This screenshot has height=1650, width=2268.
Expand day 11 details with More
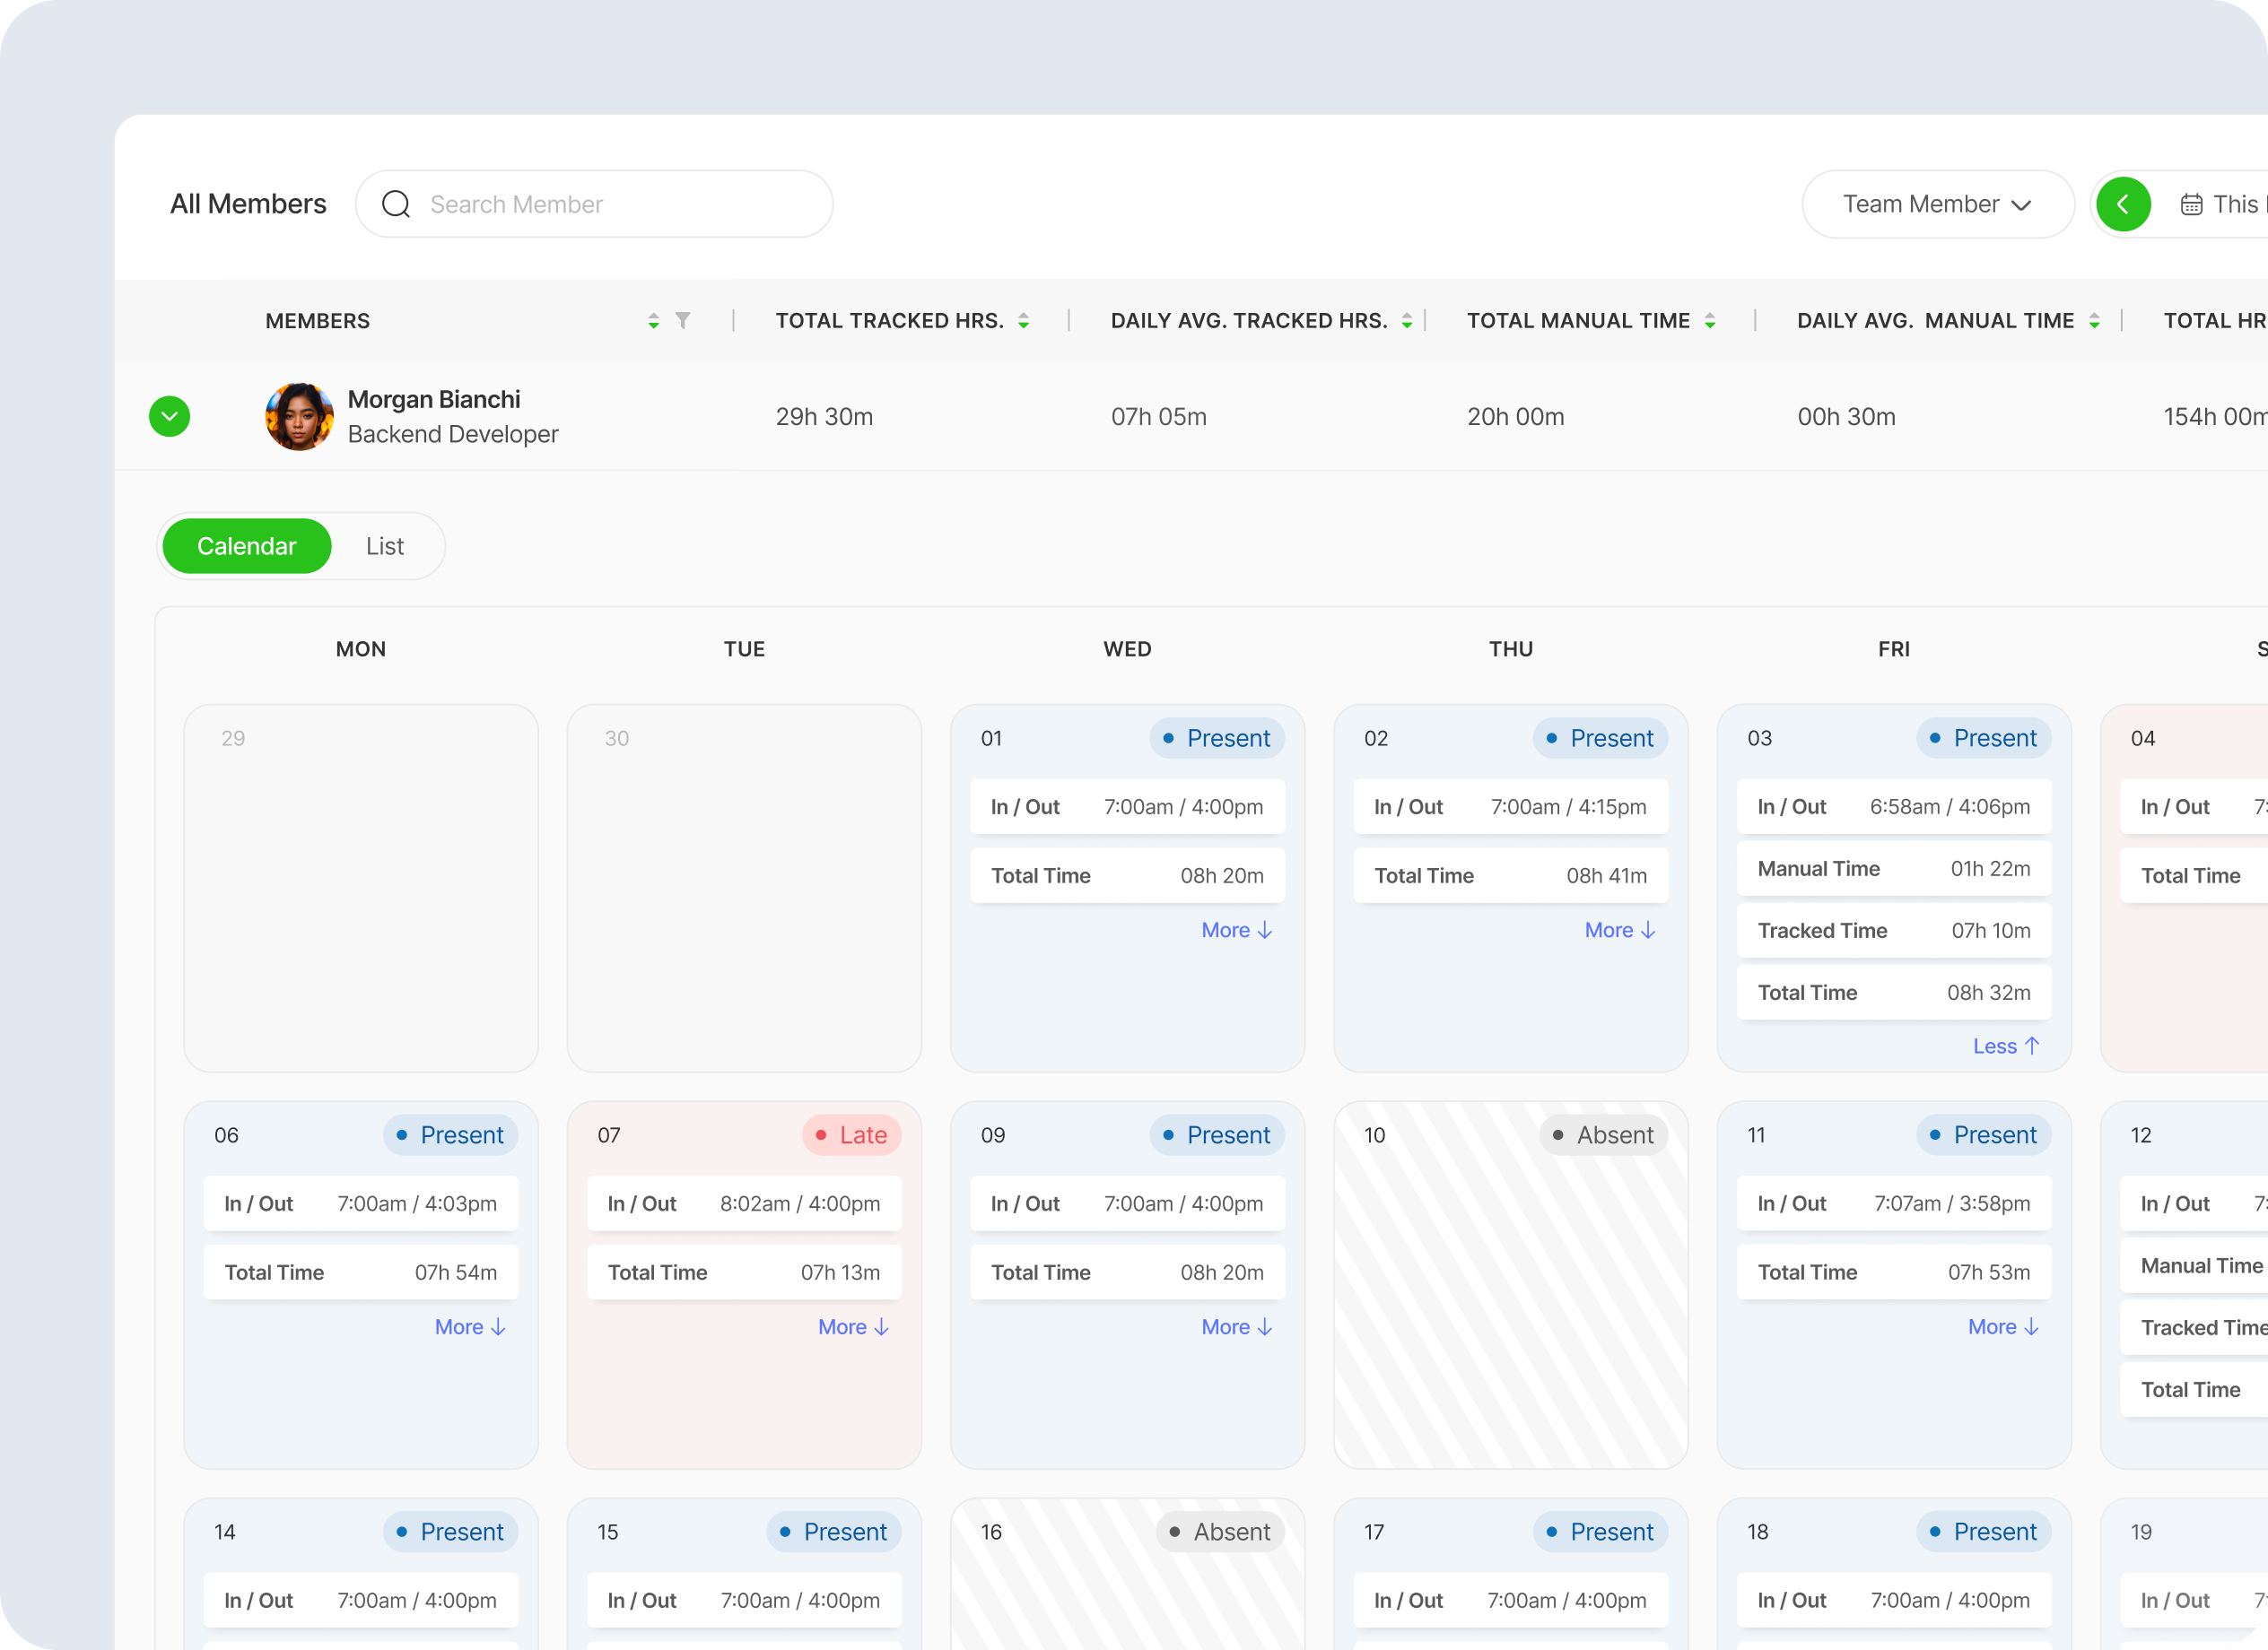pyautogui.click(x=2003, y=1327)
